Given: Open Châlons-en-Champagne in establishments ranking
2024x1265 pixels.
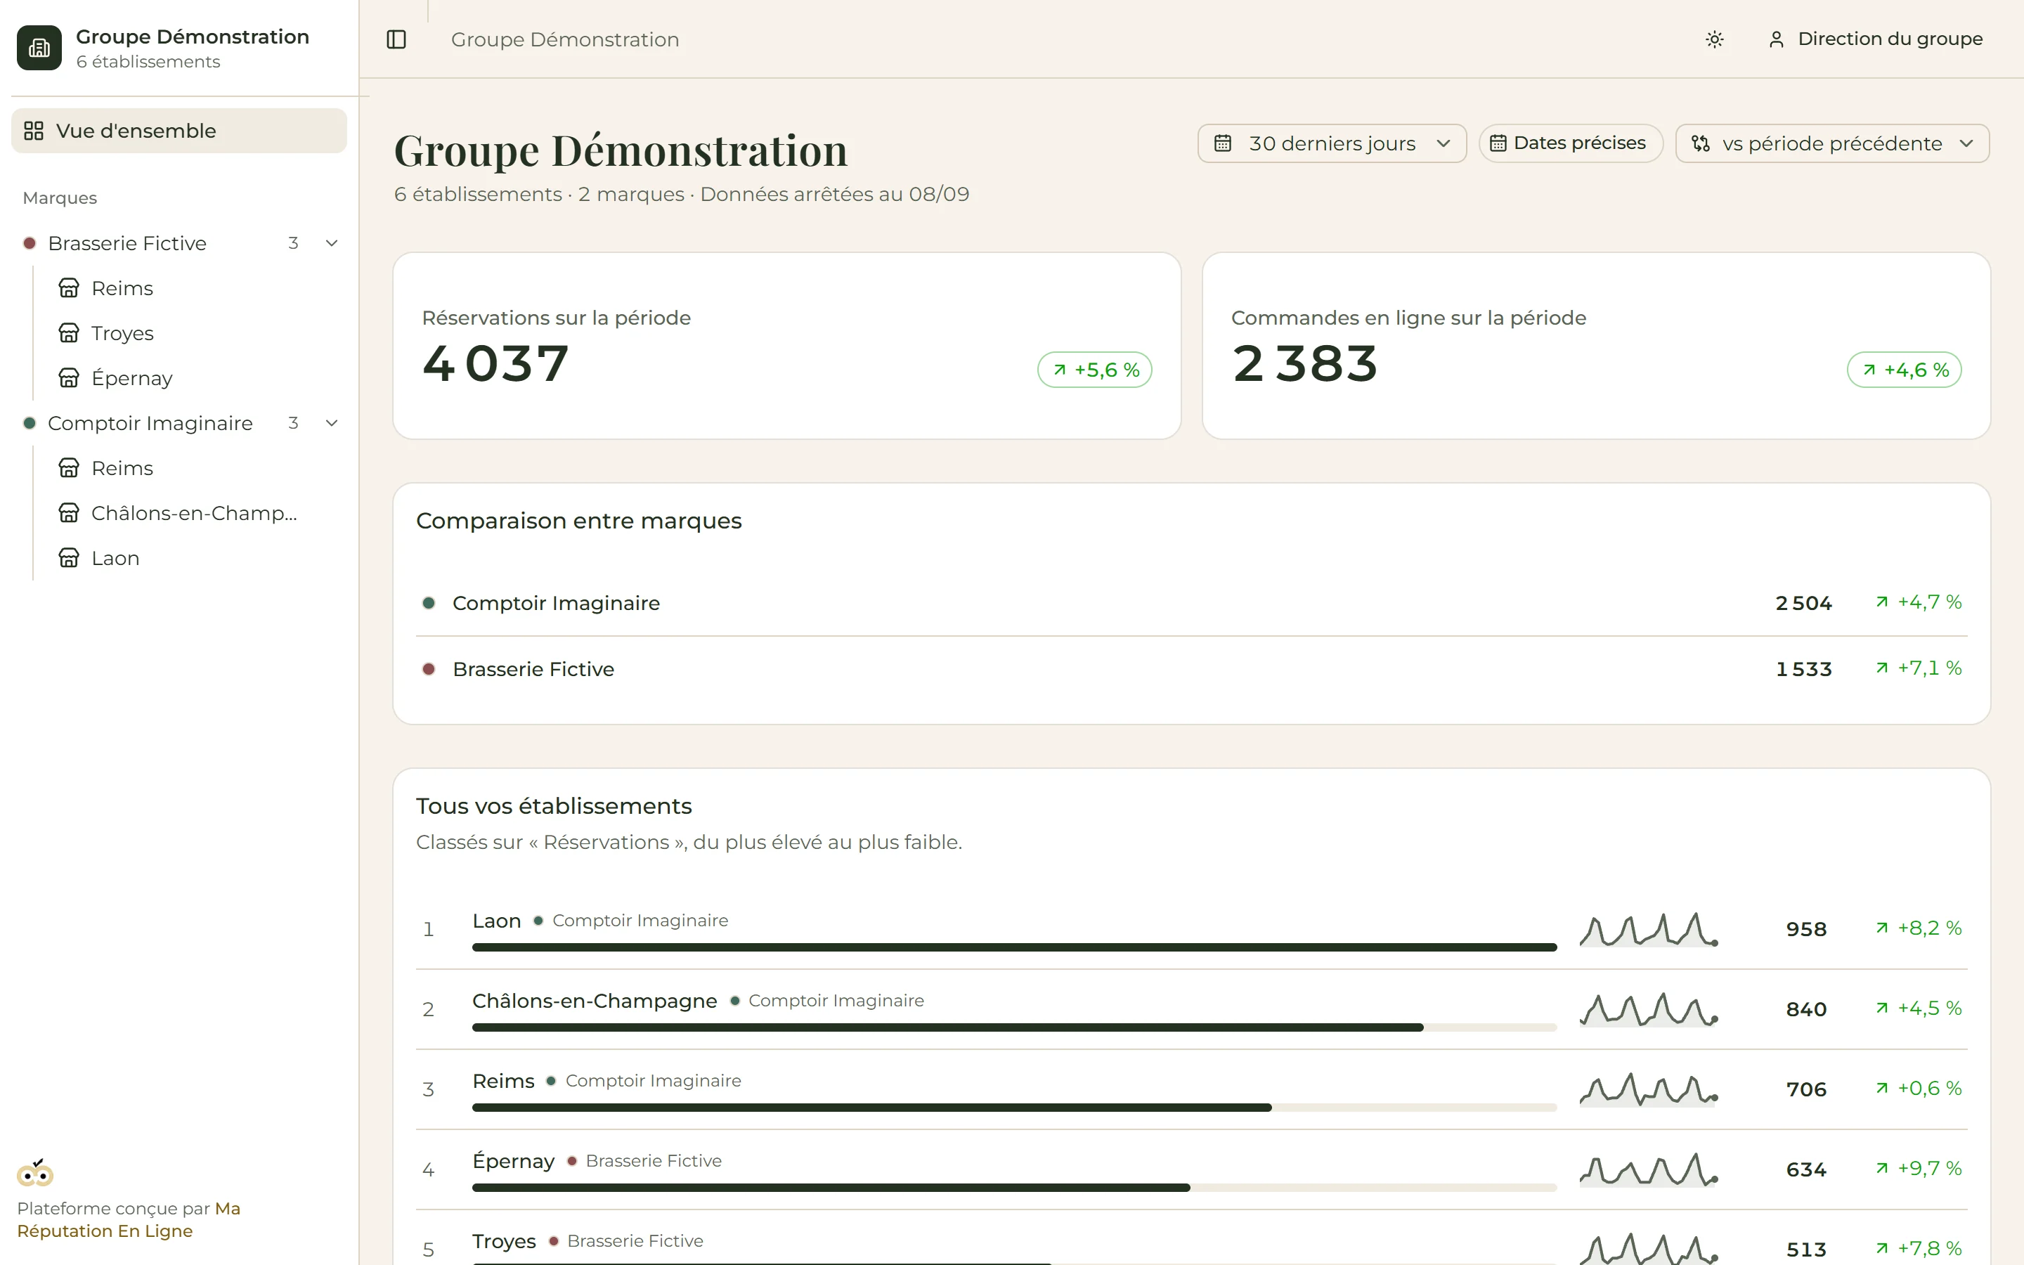Looking at the screenshot, I should (1191, 1010).
